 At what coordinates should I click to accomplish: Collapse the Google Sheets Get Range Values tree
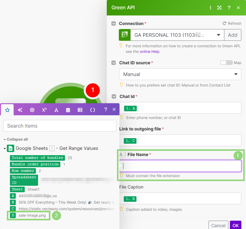click(5, 148)
